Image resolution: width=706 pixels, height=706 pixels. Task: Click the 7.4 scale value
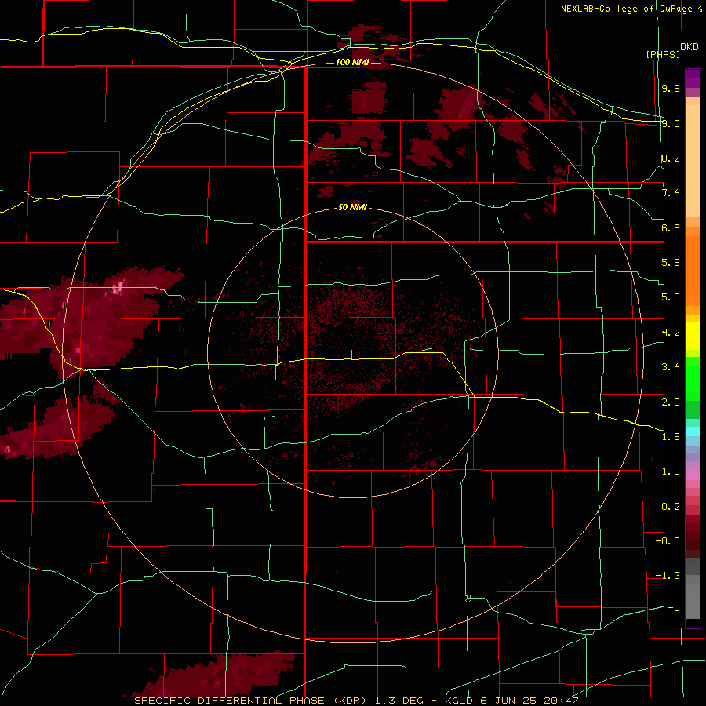click(x=671, y=193)
